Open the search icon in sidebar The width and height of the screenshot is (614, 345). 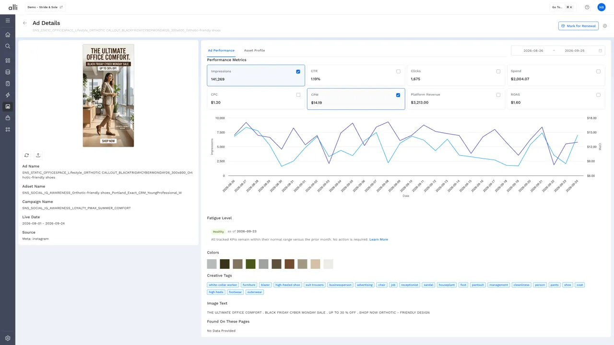pyautogui.click(x=8, y=46)
